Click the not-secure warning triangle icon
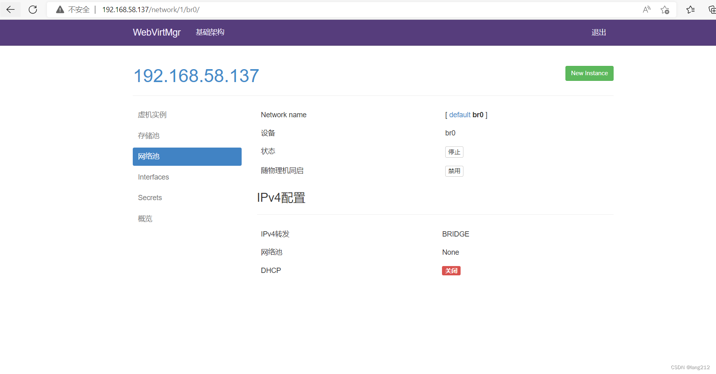 [x=60, y=10]
